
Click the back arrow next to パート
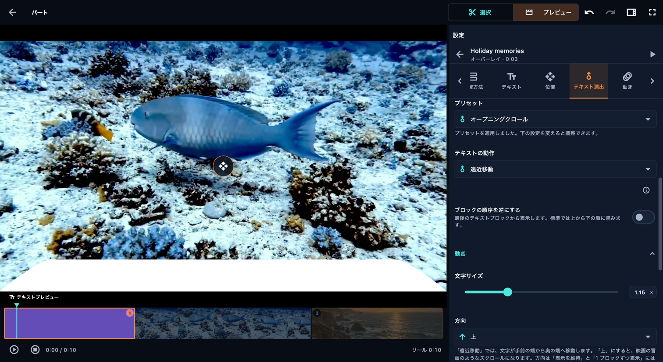[12, 12]
